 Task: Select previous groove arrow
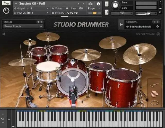154,22
